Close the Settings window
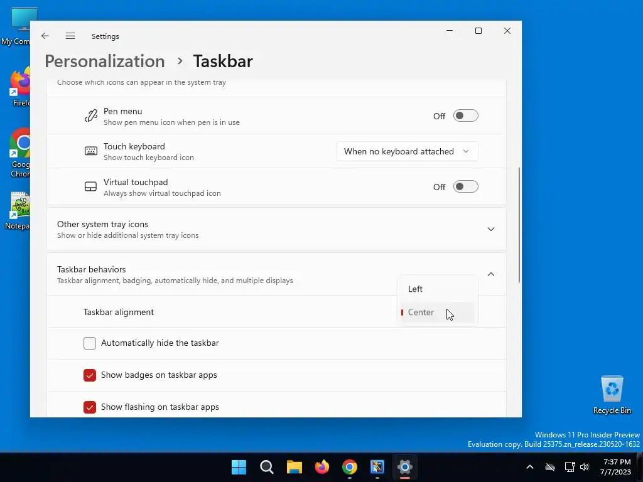The image size is (643, 482). (x=507, y=31)
